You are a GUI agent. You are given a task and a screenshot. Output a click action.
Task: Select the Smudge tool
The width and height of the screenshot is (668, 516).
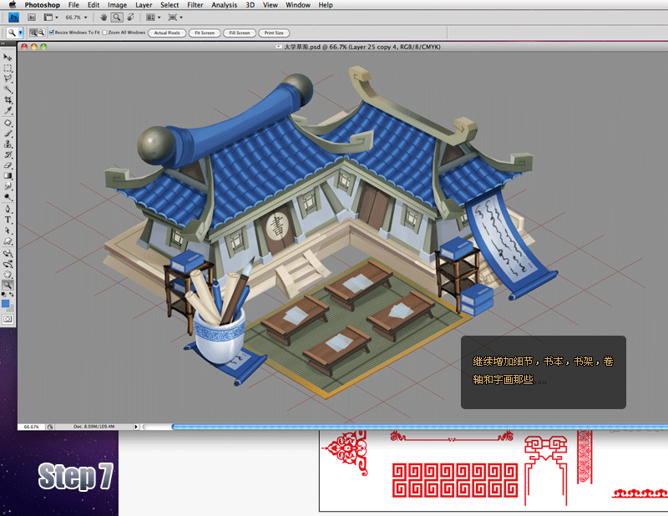click(x=8, y=186)
